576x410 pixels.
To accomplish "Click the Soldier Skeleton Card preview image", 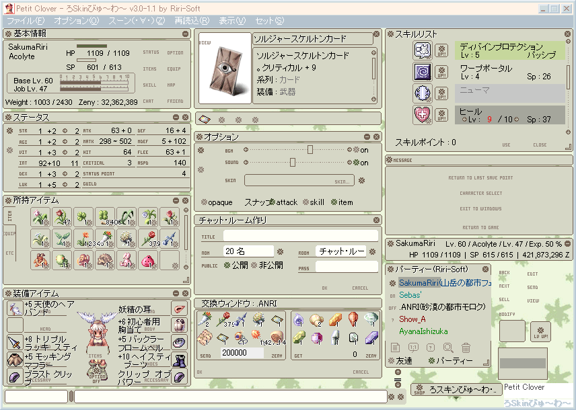I will [x=225, y=69].
